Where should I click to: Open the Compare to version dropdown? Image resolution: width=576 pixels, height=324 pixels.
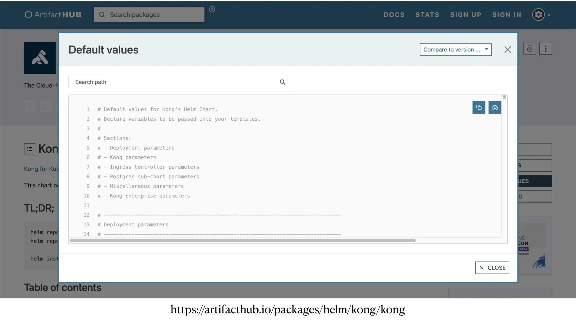tap(456, 49)
